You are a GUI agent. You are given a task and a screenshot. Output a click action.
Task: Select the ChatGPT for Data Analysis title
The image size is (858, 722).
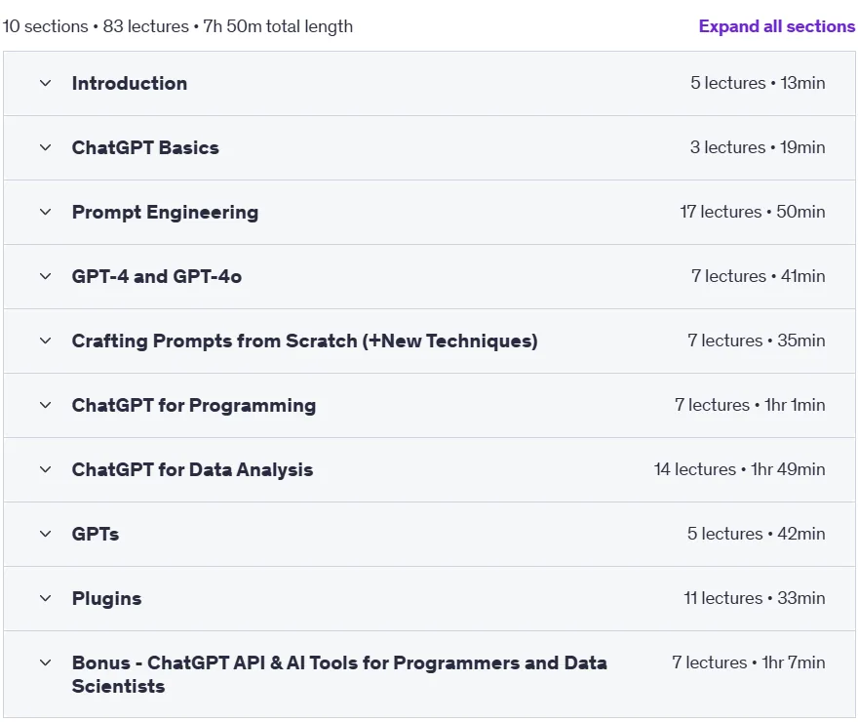(x=193, y=469)
